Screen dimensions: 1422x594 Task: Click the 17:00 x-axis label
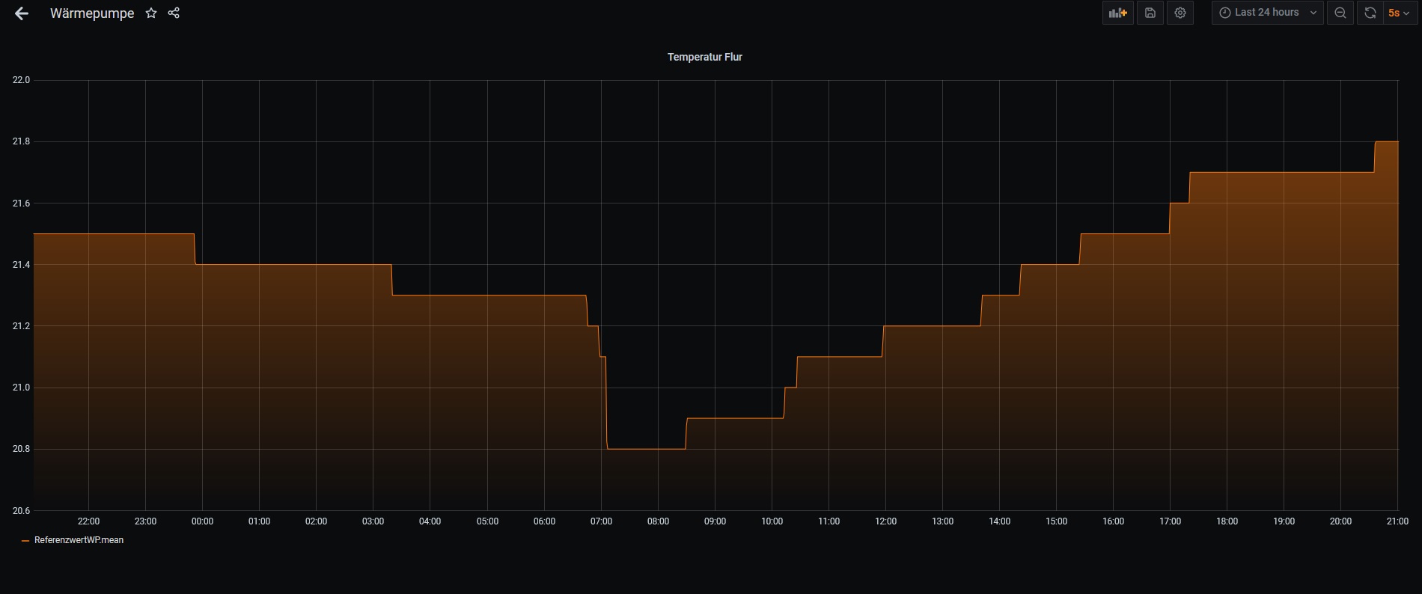[1170, 521]
